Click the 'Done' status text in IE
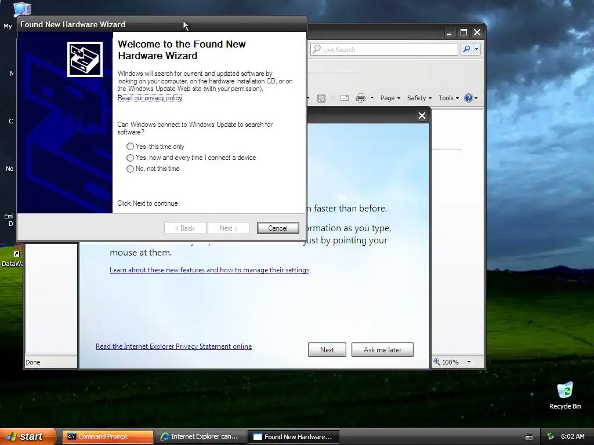The height and width of the screenshot is (445, 594). point(33,362)
